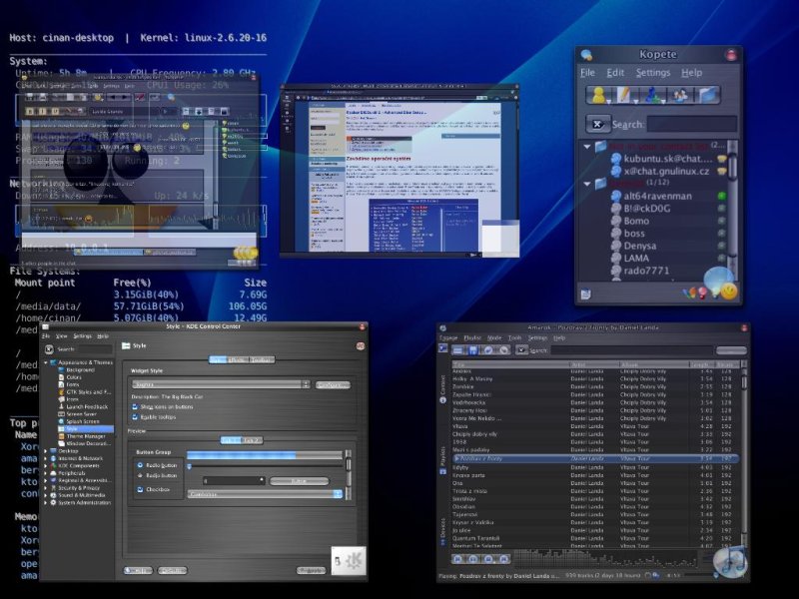The width and height of the screenshot is (799, 599).
Task: Switch to Tab 2 in the preview
Action: (x=252, y=440)
